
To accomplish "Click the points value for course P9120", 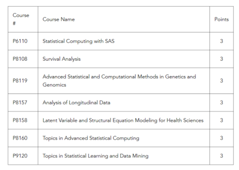I will [x=222, y=156].
